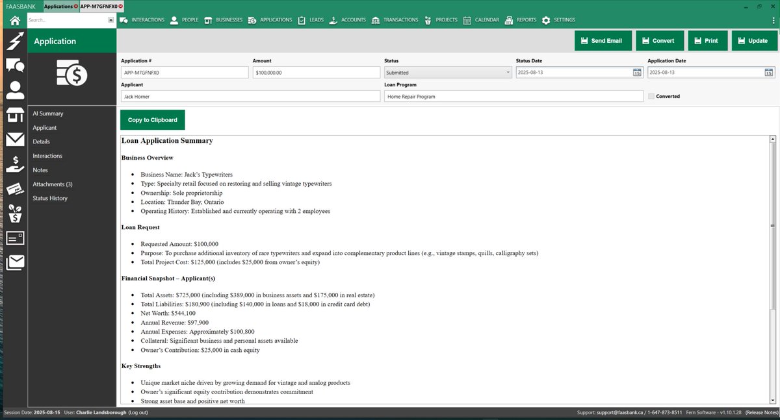Close the APP-M7GFNFX0 tab via red X
780x420 pixels.
121,6
